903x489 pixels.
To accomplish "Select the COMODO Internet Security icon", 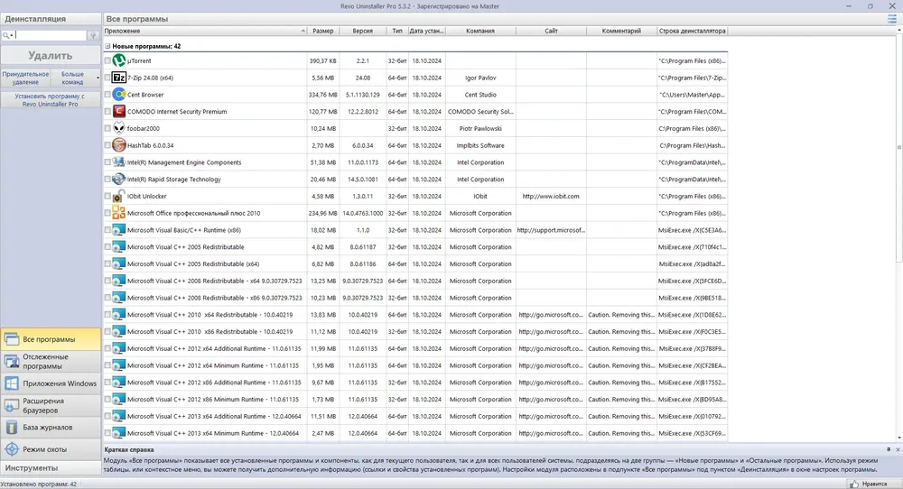I will pos(118,111).
